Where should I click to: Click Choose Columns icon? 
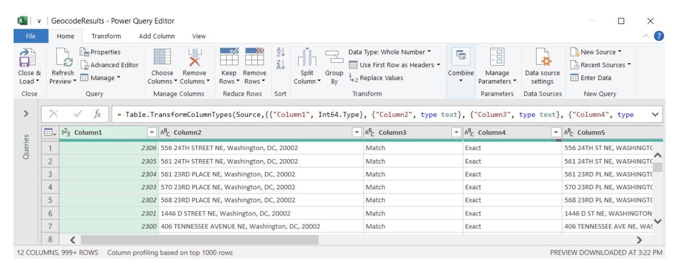tap(162, 58)
